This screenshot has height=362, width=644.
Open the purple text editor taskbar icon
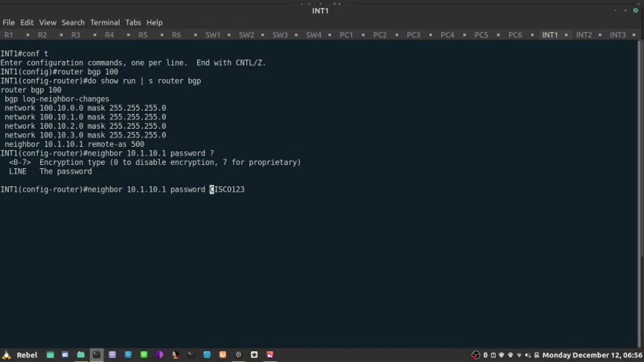[112, 355]
